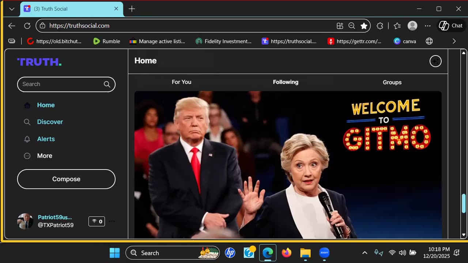Open the More menu in the sidebar
Image resolution: width=468 pixels, height=263 pixels.
coord(45,156)
